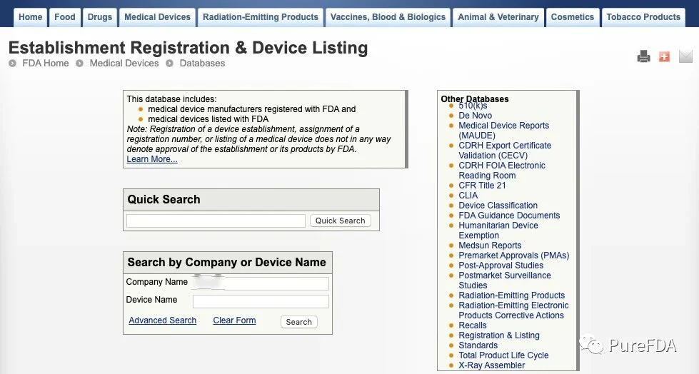Open Vaccines, Blood & Biologics tab

pyautogui.click(x=388, y=17)
